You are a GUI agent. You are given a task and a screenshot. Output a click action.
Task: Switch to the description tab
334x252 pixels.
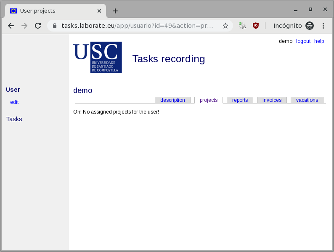coord(172,100)
